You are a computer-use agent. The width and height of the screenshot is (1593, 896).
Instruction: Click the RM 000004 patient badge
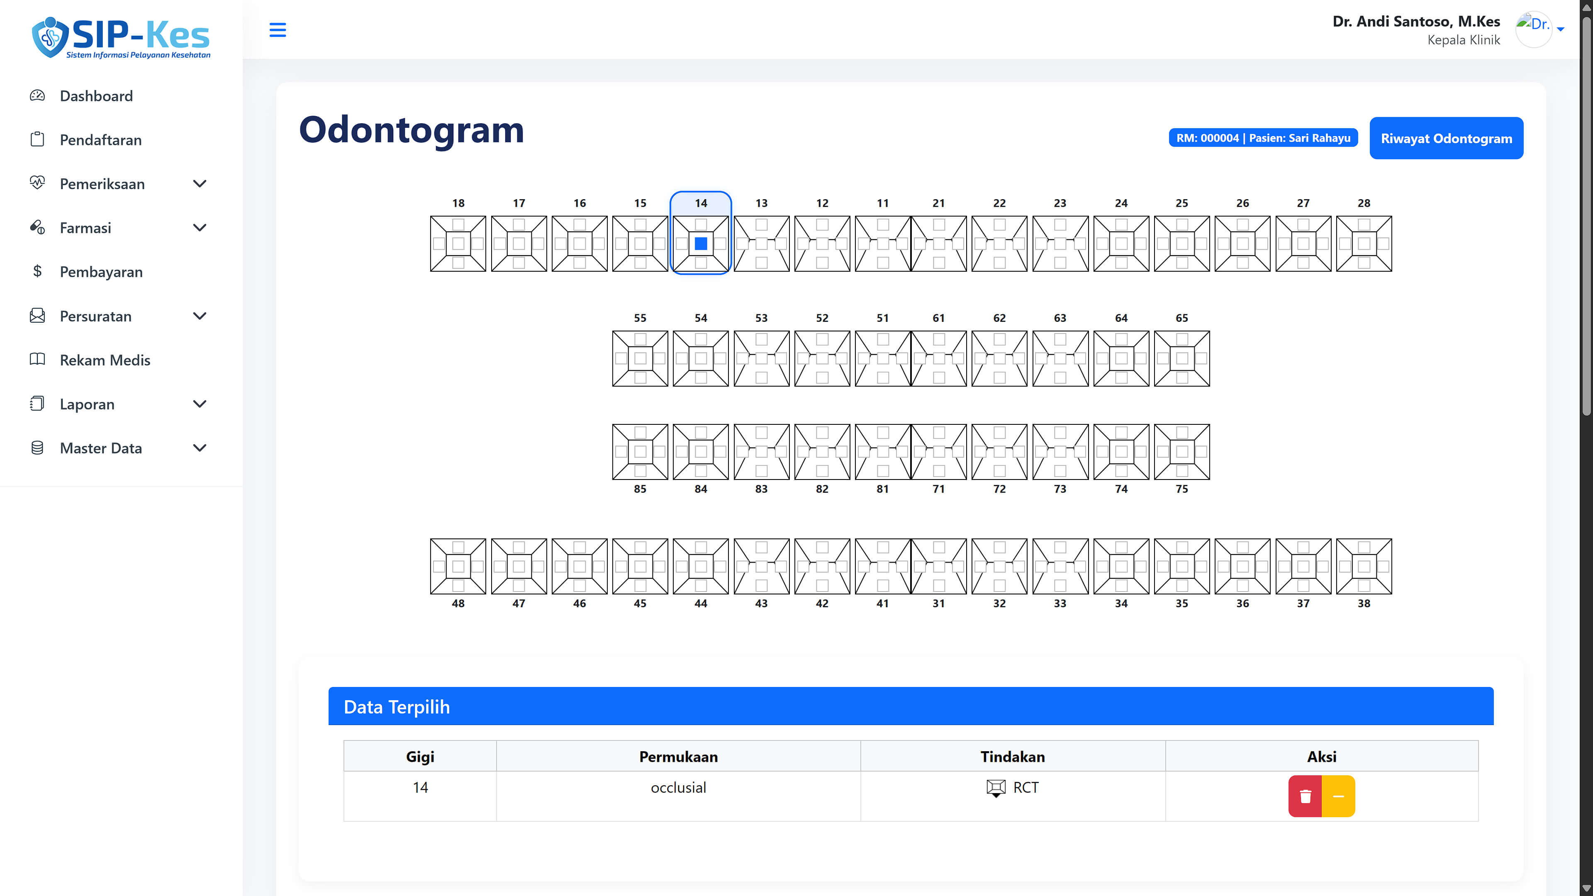click(1263, 138)
